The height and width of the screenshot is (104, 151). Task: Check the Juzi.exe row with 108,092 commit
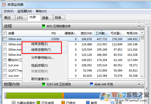(x=5, y=65)
